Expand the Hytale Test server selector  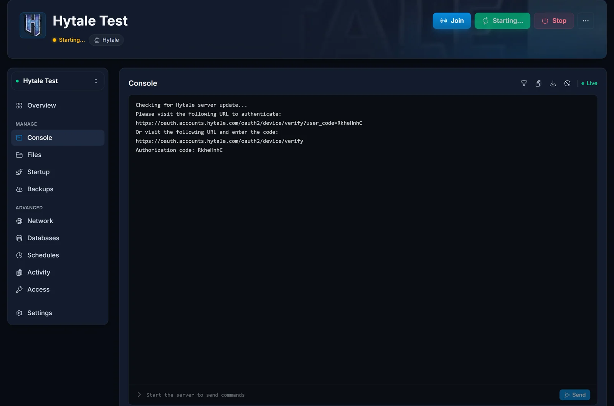tap(58, 81)
